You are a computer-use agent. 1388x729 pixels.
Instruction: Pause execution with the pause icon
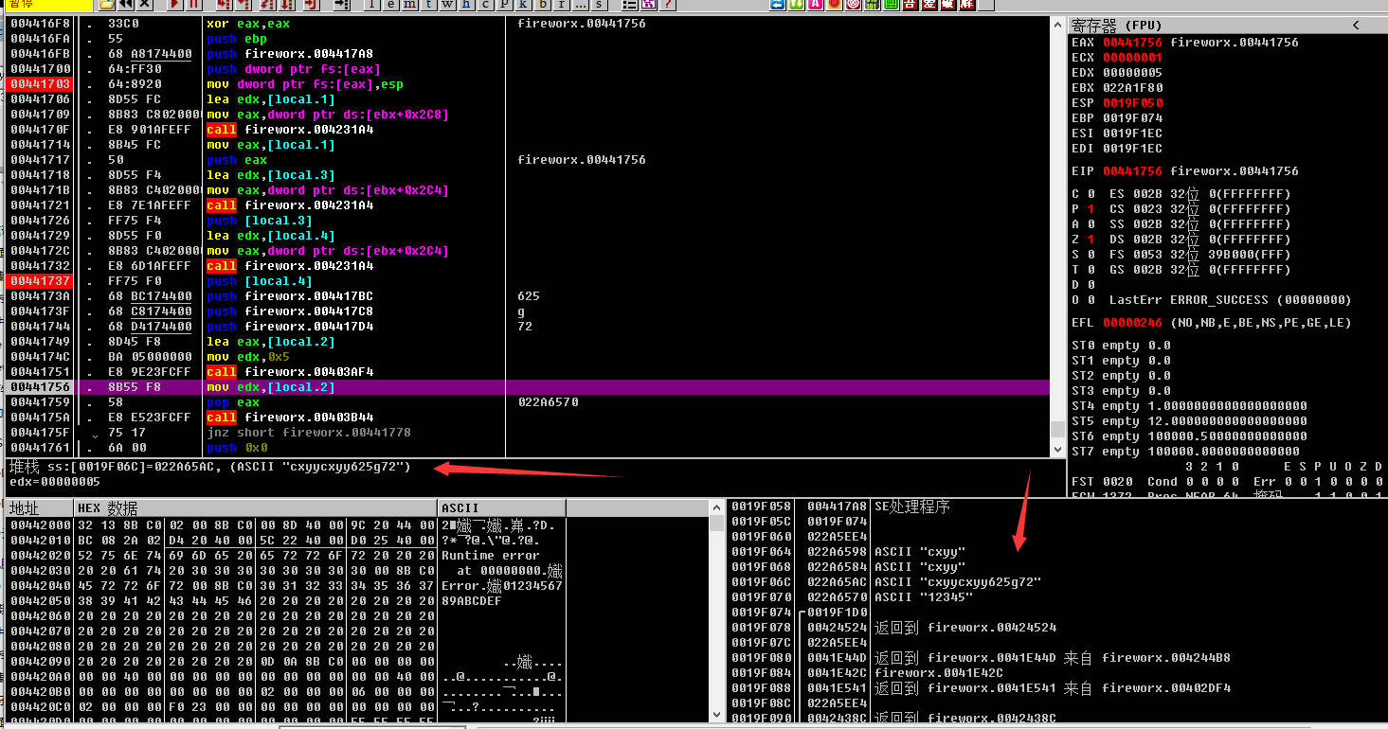191,5
